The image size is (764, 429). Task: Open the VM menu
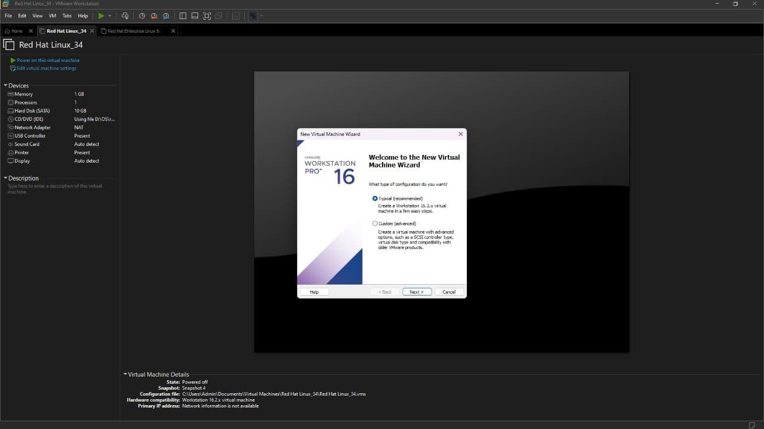coord(52,15)
